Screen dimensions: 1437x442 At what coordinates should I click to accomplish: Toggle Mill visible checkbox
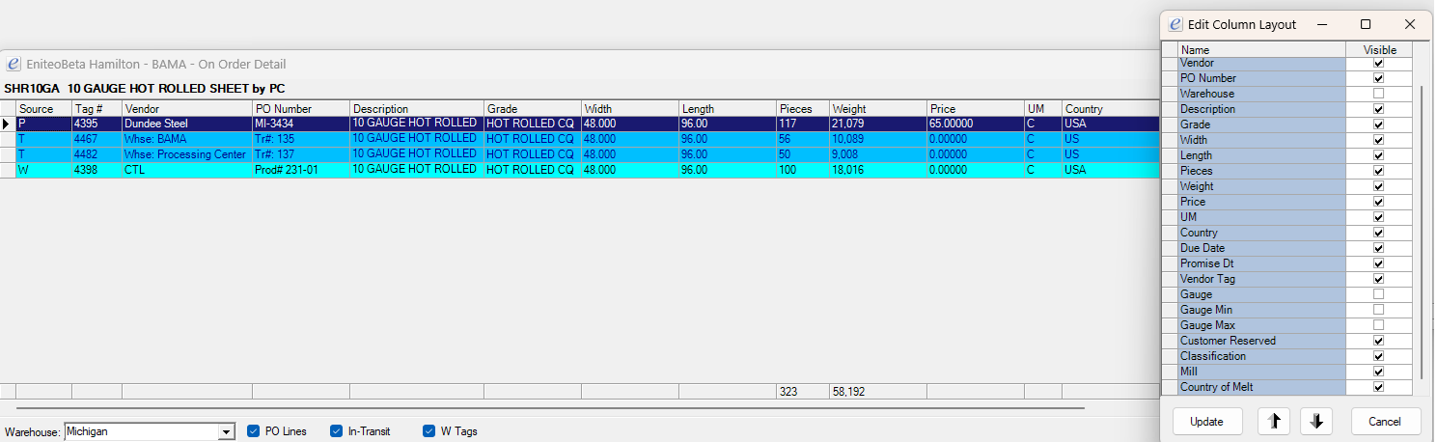pyautogui.click(x=1378, y=372)
